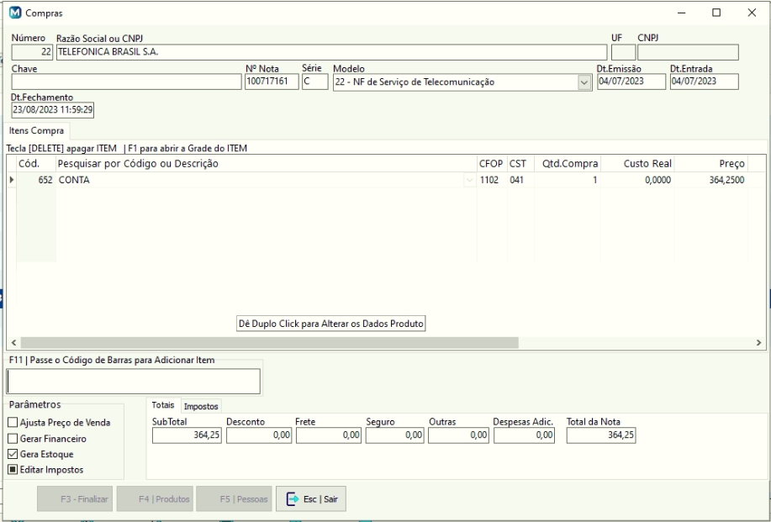Open the Modelo dropdown list
Screen dimensions: 771x522
pyautogui.click(x=584, y=82)
